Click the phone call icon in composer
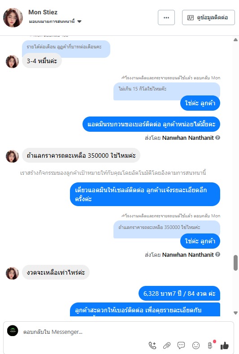The width and height of the screenshot is (239, 354). point(152,345)
